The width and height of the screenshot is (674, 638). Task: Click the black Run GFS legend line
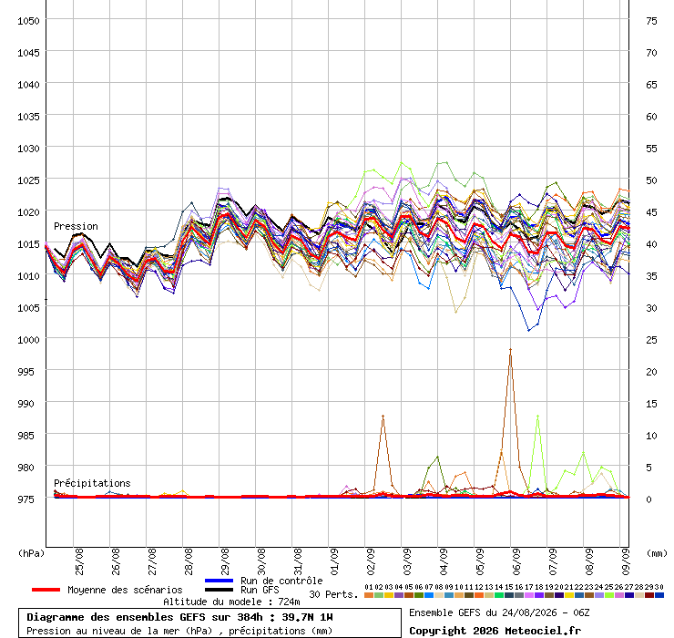220,590
